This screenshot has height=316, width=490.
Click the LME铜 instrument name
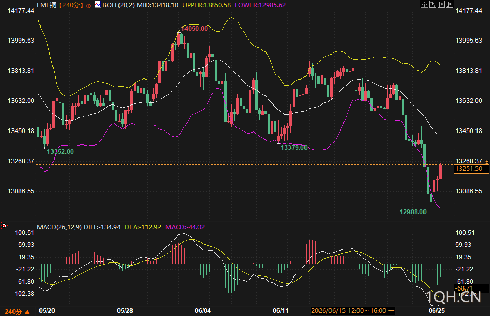[x=47, y=5]
